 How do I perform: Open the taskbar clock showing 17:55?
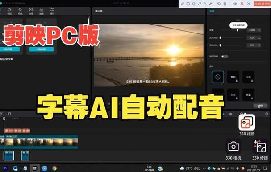click(x=254, y=168)
